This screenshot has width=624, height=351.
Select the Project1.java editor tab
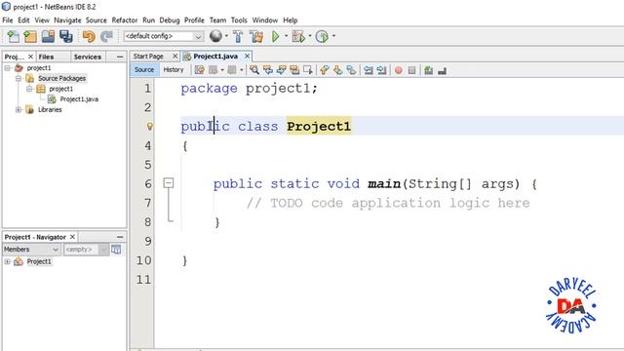pos(215,57)
